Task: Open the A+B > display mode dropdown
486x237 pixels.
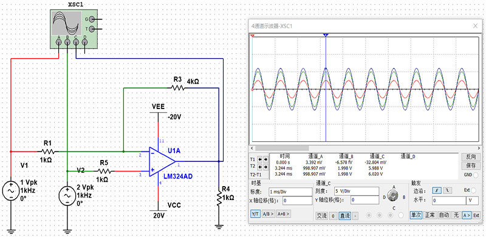Action: point(283,214)
